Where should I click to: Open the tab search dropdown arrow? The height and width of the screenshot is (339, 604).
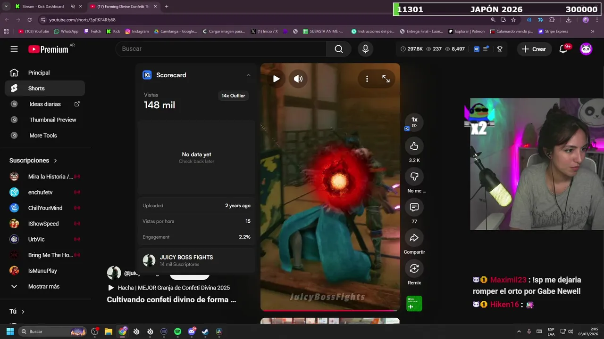point(6,7)
